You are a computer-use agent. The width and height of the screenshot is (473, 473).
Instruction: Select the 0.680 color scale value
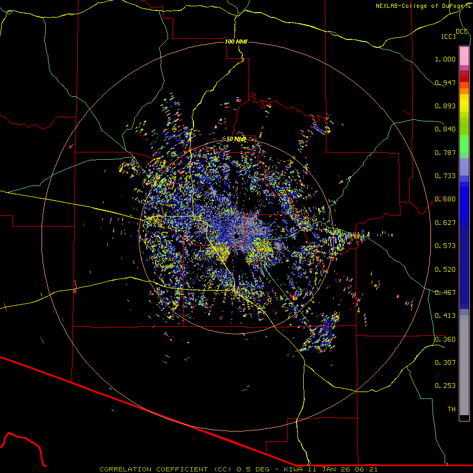point(445,199)
